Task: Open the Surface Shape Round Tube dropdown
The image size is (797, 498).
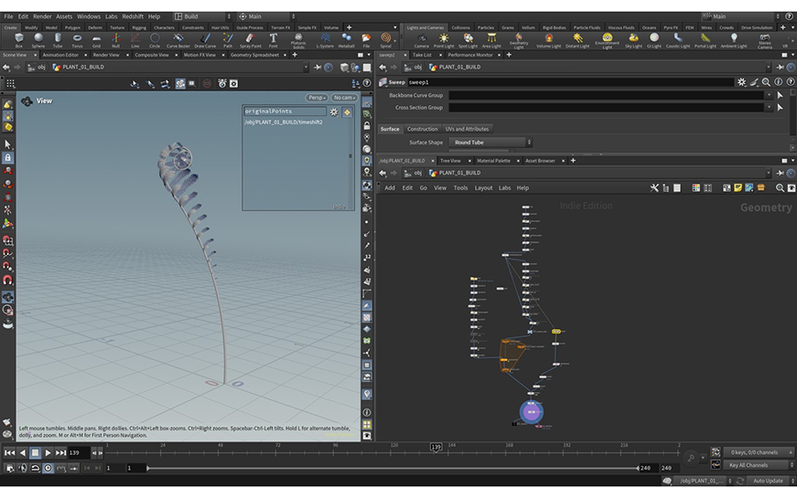Action: tap(490, 143)
